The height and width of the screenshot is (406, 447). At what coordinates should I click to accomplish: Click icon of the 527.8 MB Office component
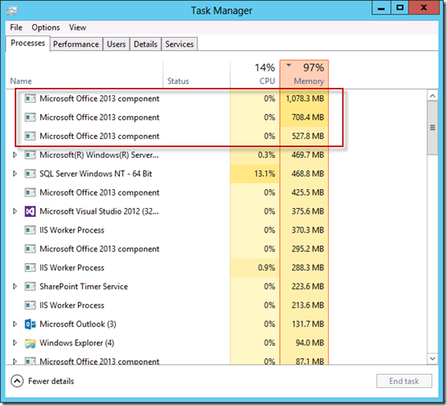30,136
